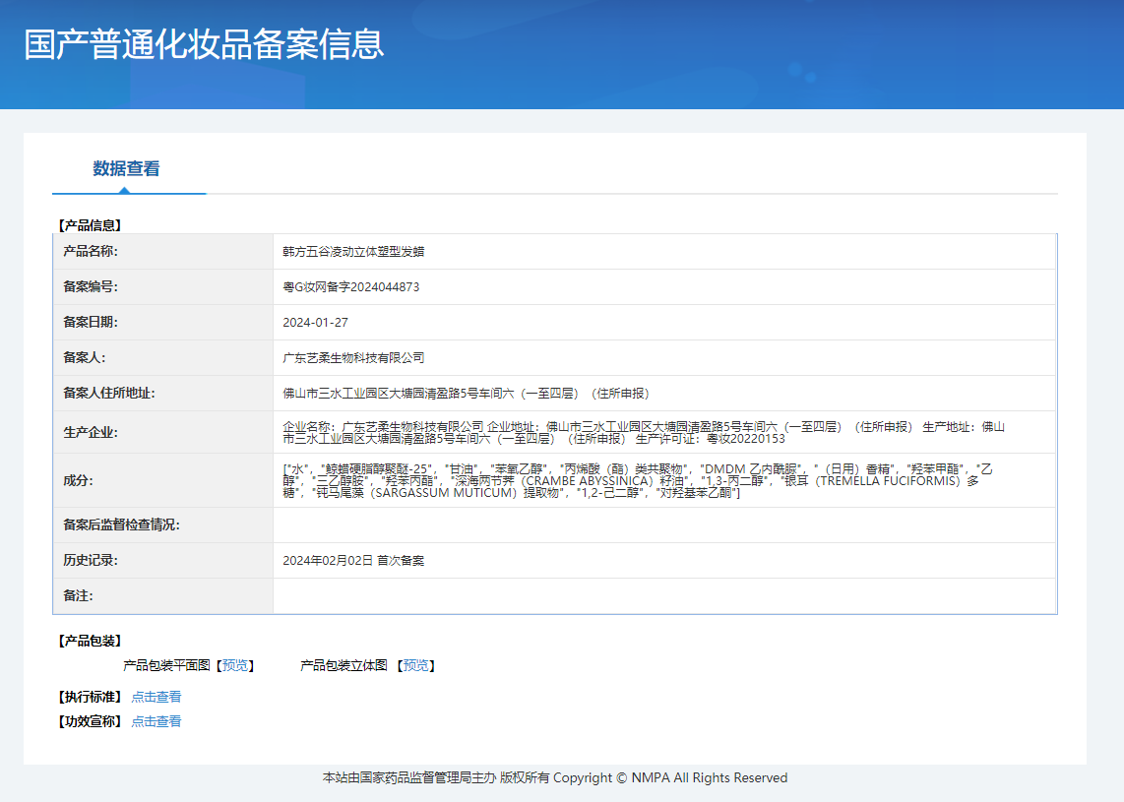The image size is (1124, 802).
Task: Click the 产品名称 row label
Action: point(91,252)
